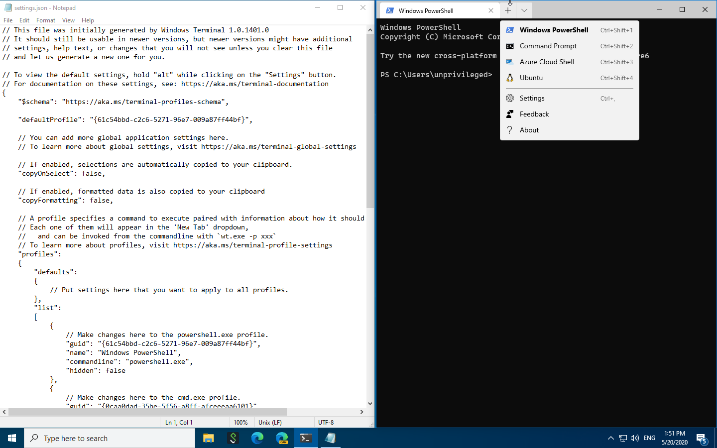Click the PowerShell icon on the active tab

[x=389, y=10]
